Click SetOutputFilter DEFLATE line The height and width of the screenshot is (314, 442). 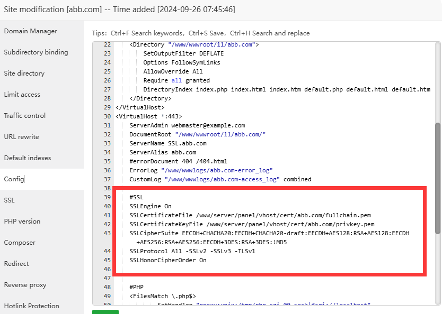tap(183, 53)
